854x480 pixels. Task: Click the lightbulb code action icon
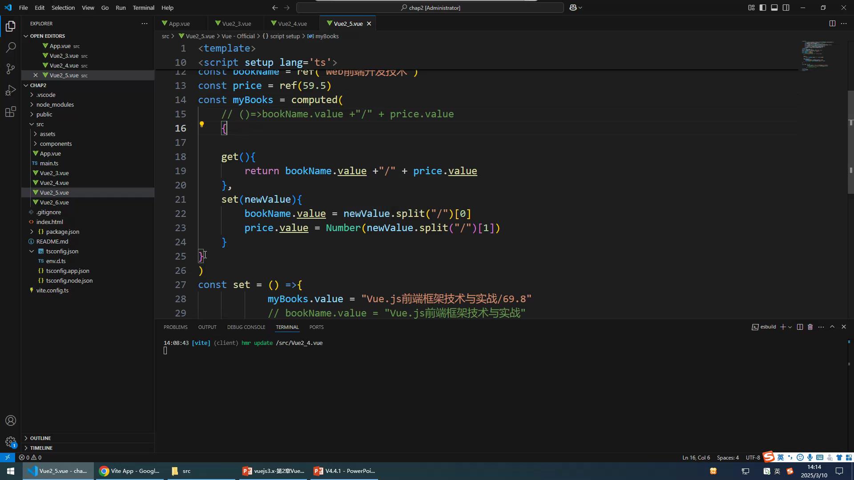201,124
